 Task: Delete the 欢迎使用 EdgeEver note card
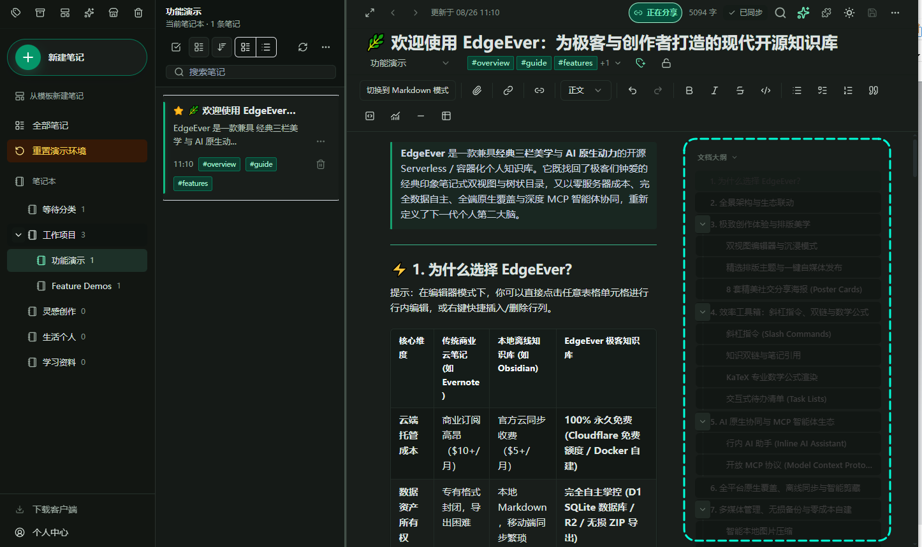click(x=321, y=164)
